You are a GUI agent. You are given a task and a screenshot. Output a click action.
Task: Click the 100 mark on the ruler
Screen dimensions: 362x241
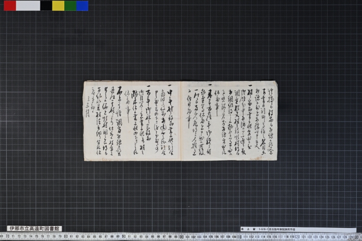(x=181, y=236)
